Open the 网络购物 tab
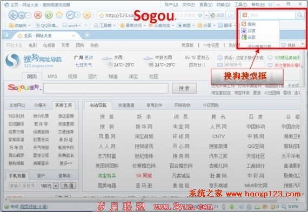 coord(182,105)
